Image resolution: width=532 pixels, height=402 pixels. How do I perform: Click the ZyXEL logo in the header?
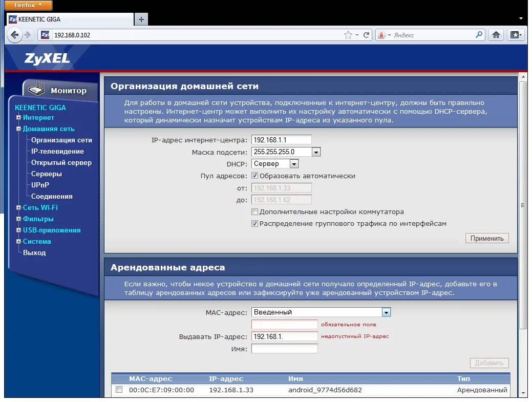47,58
